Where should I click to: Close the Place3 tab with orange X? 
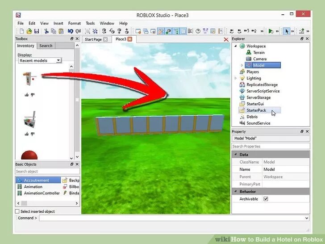(x=130, y=39)
